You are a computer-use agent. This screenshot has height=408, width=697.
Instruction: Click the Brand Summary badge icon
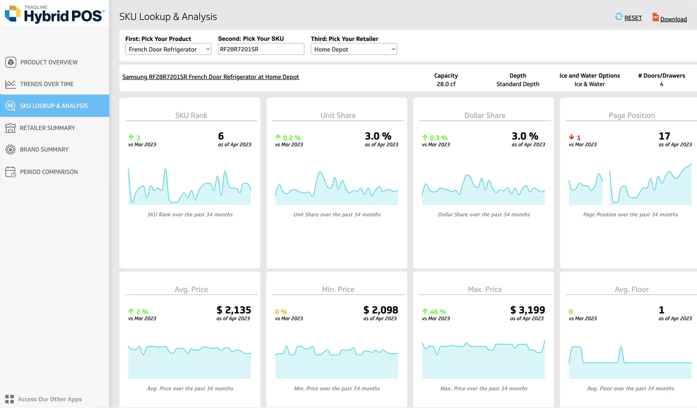pyautogui.click(x=10, y=150)
